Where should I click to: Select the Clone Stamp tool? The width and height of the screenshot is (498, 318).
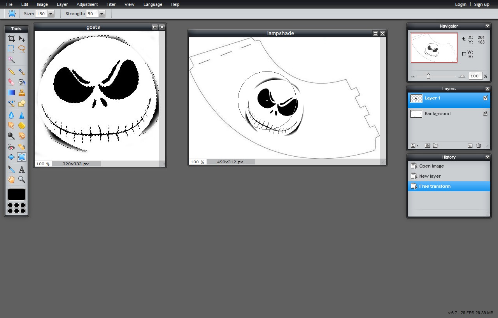tap(22, 93)
